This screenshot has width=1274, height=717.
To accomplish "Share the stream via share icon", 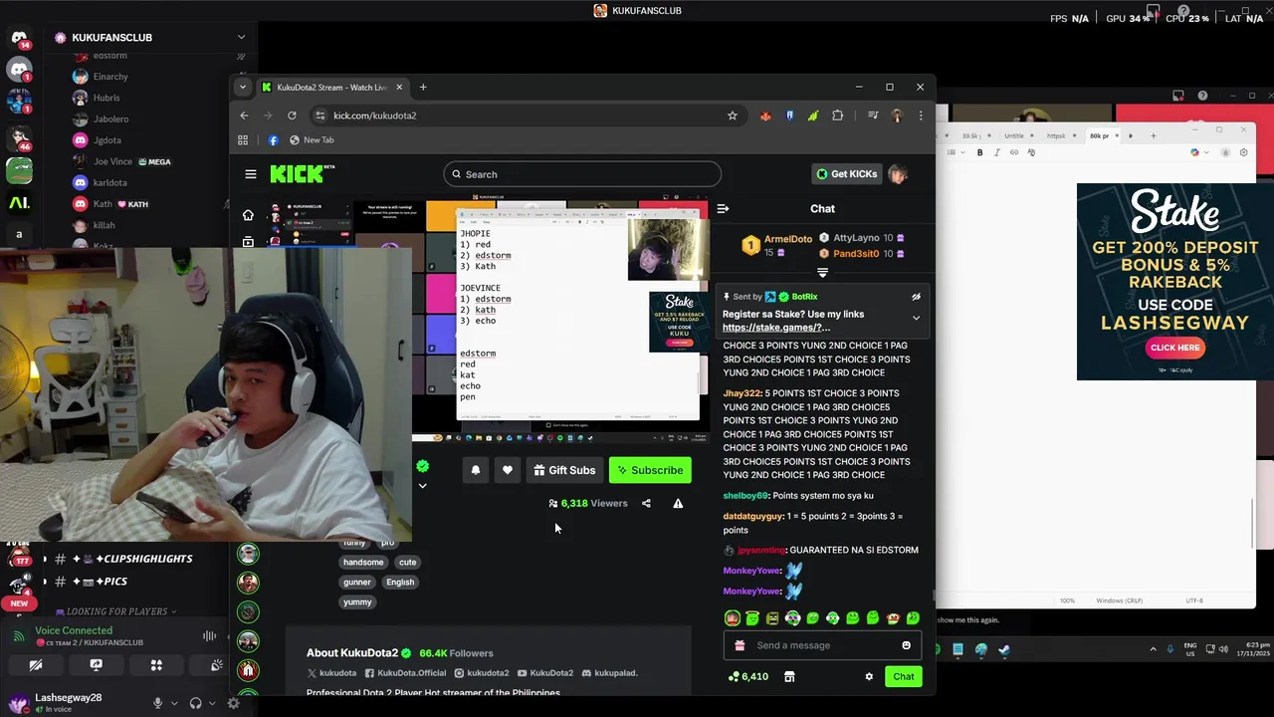I will tap(646, 504).
